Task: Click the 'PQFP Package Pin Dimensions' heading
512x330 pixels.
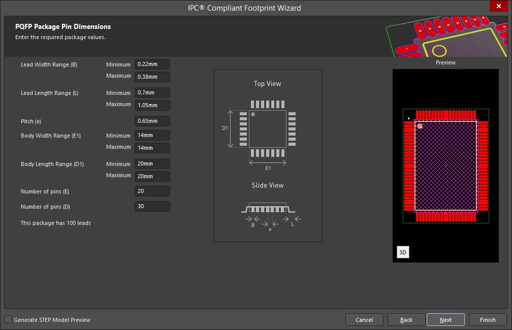Action: 63,26
